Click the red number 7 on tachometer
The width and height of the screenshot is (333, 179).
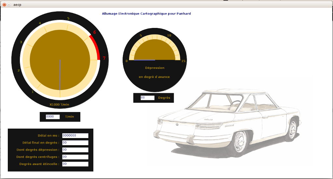(104, 58)
